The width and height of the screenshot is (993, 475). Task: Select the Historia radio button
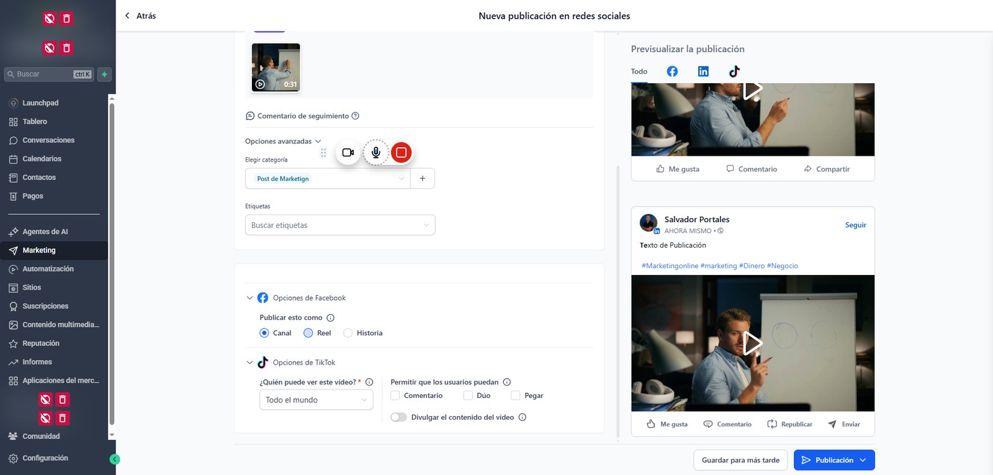348,333
